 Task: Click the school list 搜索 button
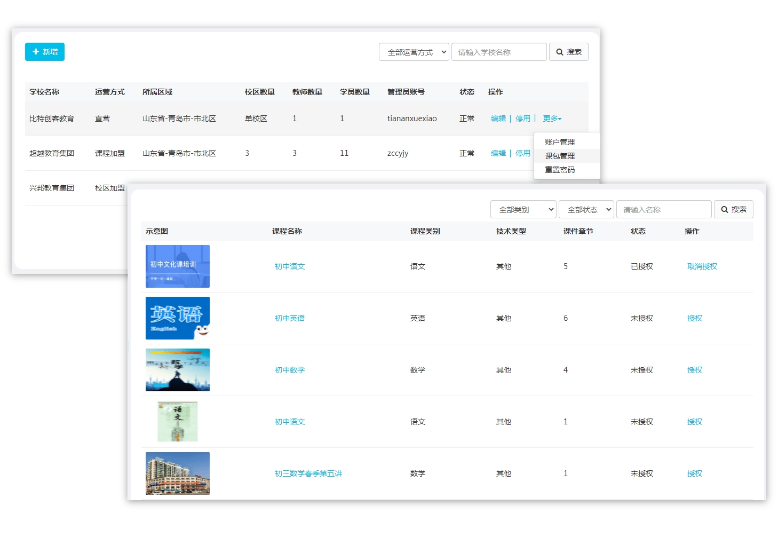(x=568, y=52)
